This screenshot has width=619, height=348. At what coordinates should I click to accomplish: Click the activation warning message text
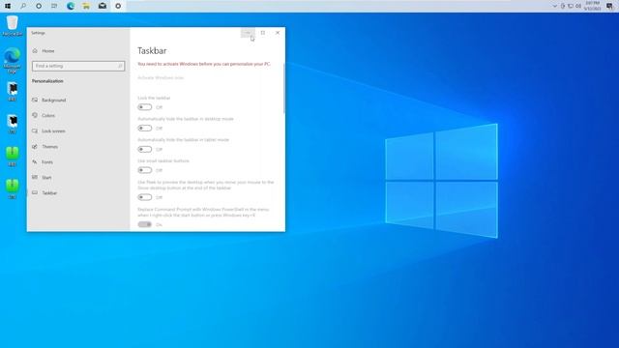(x=204, y=64)
